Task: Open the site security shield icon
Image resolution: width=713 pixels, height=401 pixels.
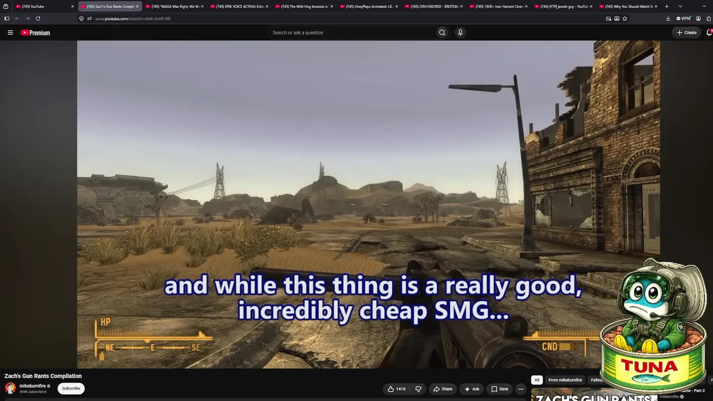Action: click(81, 18)
